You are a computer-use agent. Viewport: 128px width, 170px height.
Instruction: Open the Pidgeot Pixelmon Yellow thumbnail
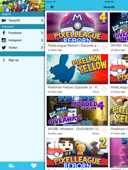point(119,111)
